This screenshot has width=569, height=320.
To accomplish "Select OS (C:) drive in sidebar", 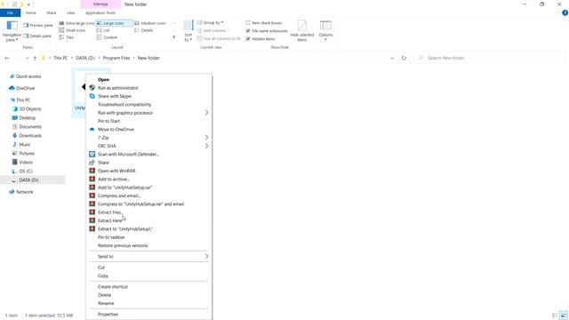I will 22,172.
